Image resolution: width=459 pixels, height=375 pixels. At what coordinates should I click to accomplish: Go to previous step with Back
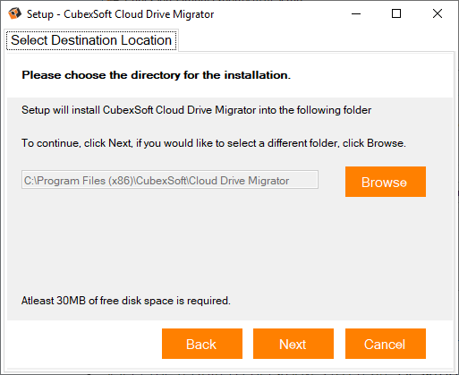pyautogui.click(x=202, y=344)
